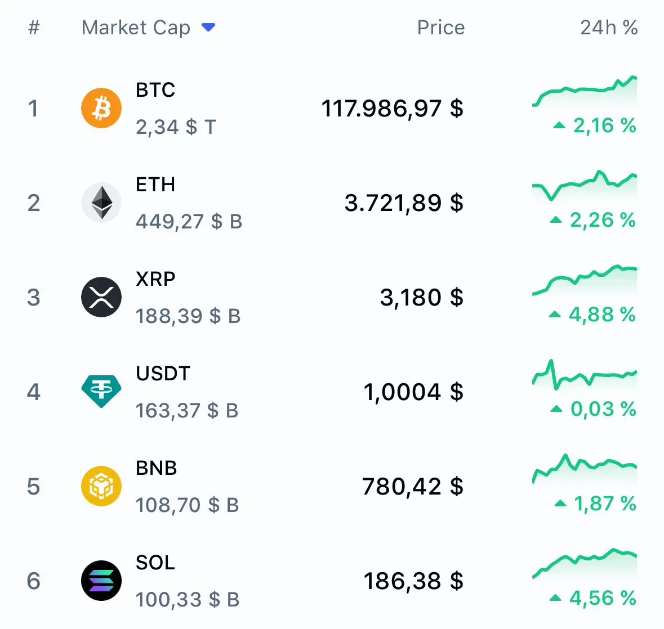This screenshot has width=664, height=629.
Task: Click the Ethereum diamond logo icon
Action: [101, 203]
